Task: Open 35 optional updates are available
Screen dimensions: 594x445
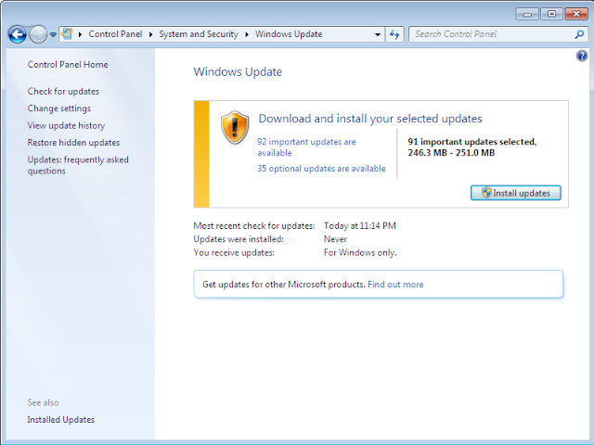Action: [321, 169]
